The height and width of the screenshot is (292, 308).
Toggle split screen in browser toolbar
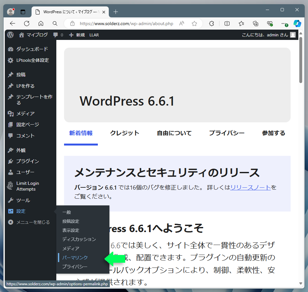(x=227, y=24)
